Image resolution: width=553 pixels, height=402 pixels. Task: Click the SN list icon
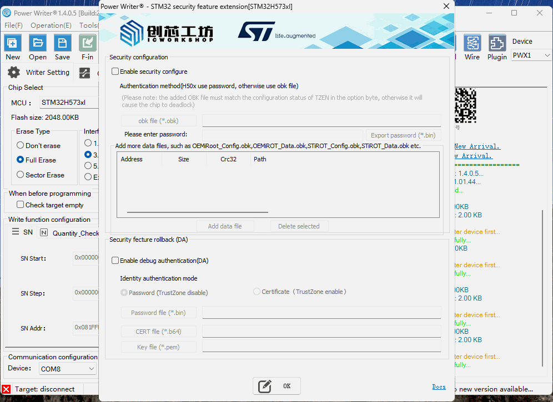coord(16,232)
